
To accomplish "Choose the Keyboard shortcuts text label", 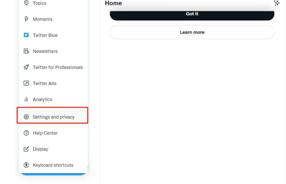I will (53, 165).
